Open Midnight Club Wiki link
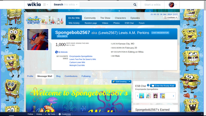 point(77,65)
